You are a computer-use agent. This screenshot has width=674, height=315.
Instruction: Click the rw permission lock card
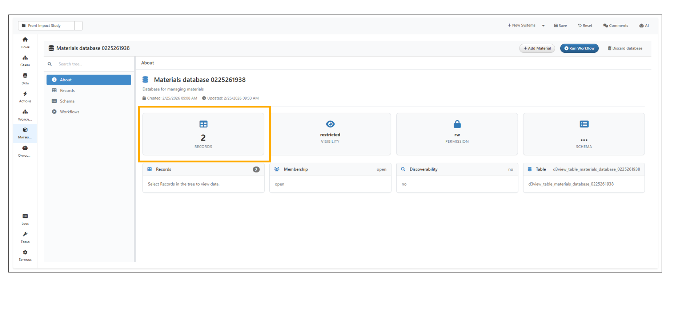[x=457, y=134]
